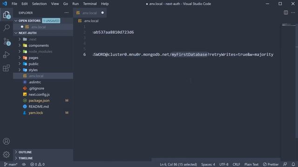The width and height of the screenshot is (298, 167).
Task: Click the editor vertical scrollbar
Action: pos(297,82)
